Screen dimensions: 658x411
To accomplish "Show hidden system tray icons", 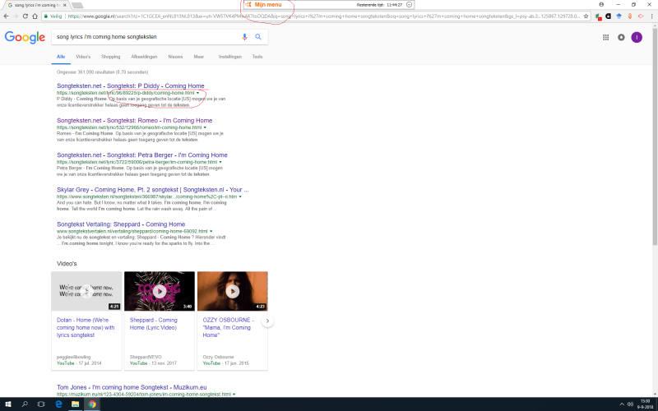I will [622, 404].
